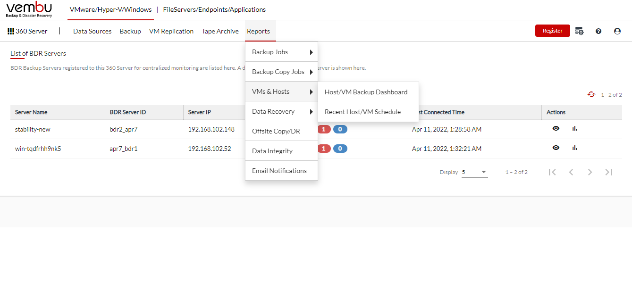Image resolution: width=632 pixels, height=299 pixels.
Task: Go to first page of results
Action: (552, 172)
